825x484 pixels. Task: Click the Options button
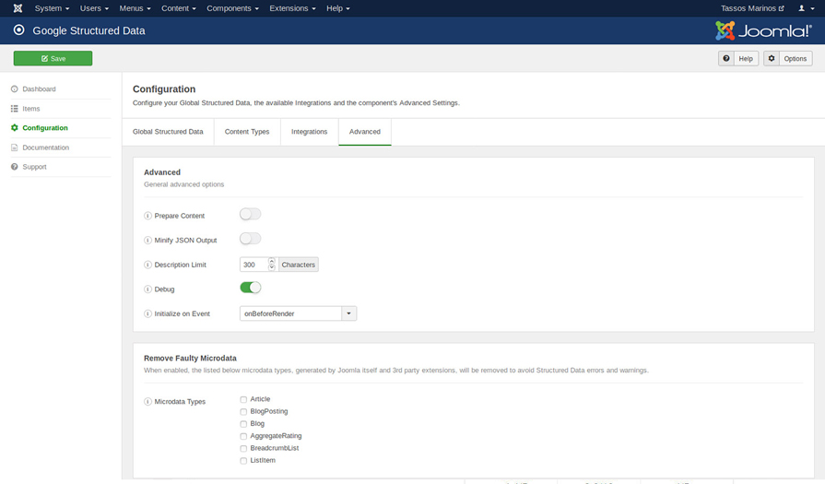(788, 58)
